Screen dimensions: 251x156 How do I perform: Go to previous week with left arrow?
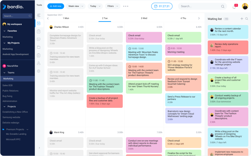[x=48, y=18]
